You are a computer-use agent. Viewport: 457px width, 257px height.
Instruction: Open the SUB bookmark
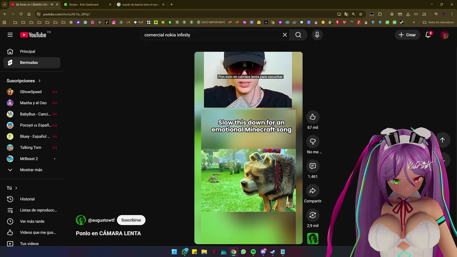[139, 22]
